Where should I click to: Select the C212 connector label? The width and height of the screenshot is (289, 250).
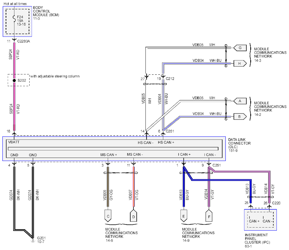tap(170, 79)
